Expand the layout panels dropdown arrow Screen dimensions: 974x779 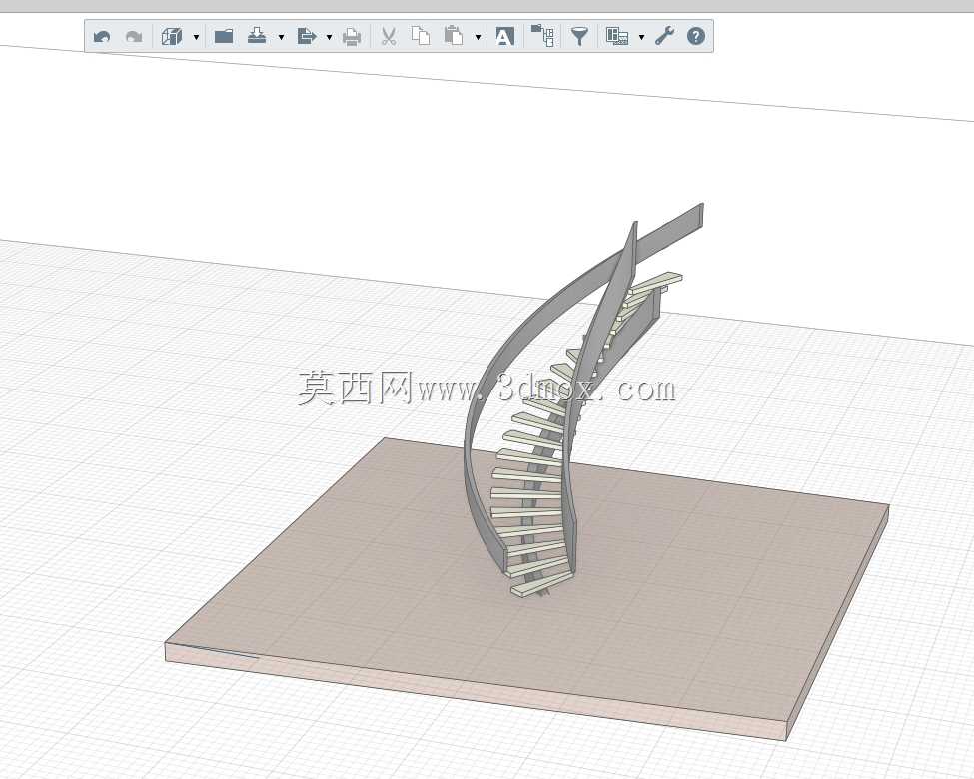pyautogui.click(x=641, y=37)
